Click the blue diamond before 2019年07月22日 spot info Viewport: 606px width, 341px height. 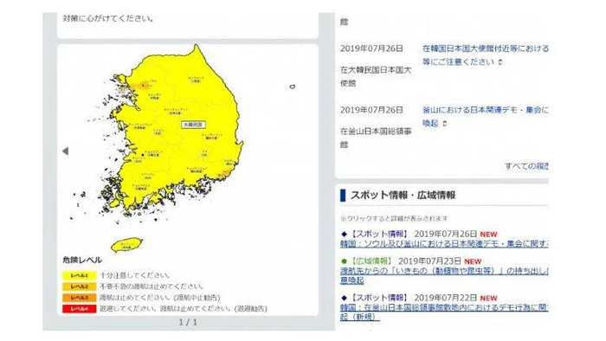[x=344, y=298]
